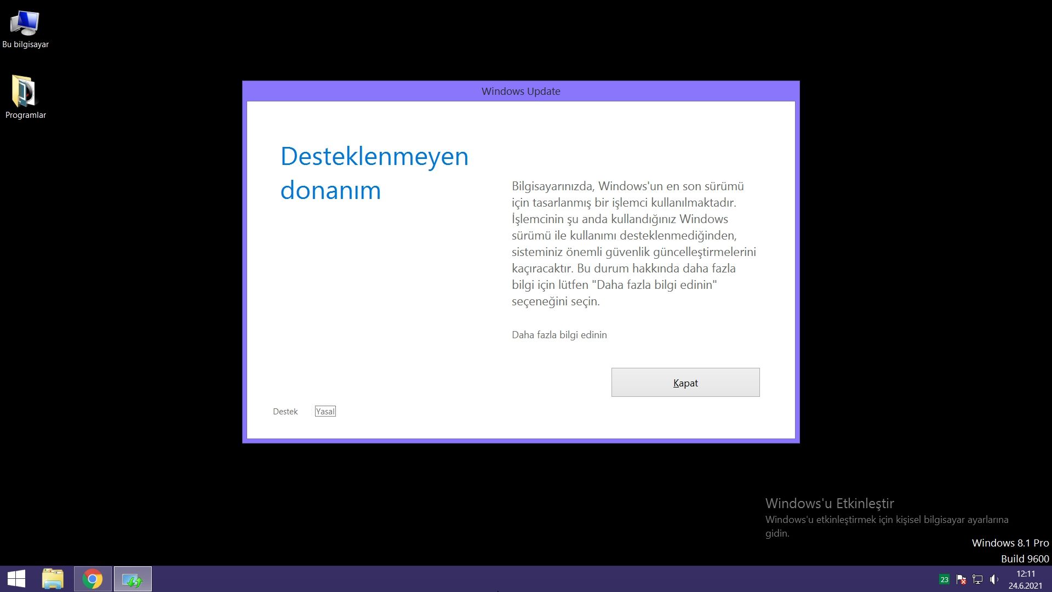
Task: Click the Windows Update title bar
Action: [521, 92]
